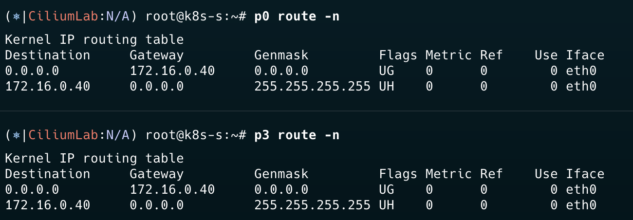Click the Genmask header in second table

pos(281,174)
